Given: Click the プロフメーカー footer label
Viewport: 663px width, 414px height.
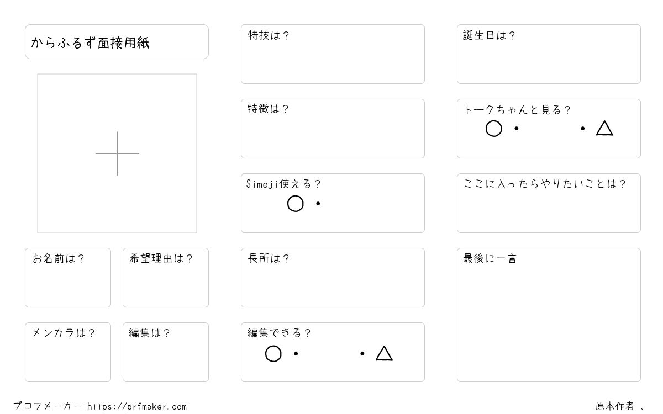Looking at the screenshot, I should click(x=48, y=406).
